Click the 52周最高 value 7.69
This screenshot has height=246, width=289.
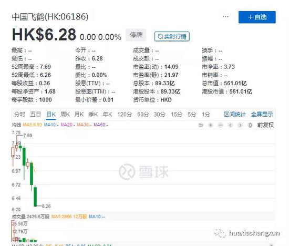(45, 67)
